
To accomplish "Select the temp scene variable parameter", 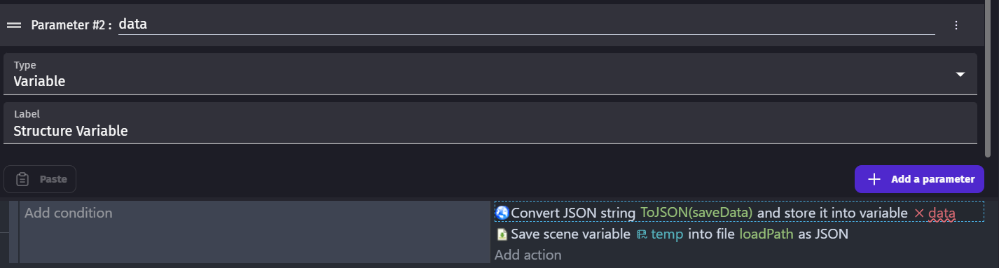I will [667, 234].
